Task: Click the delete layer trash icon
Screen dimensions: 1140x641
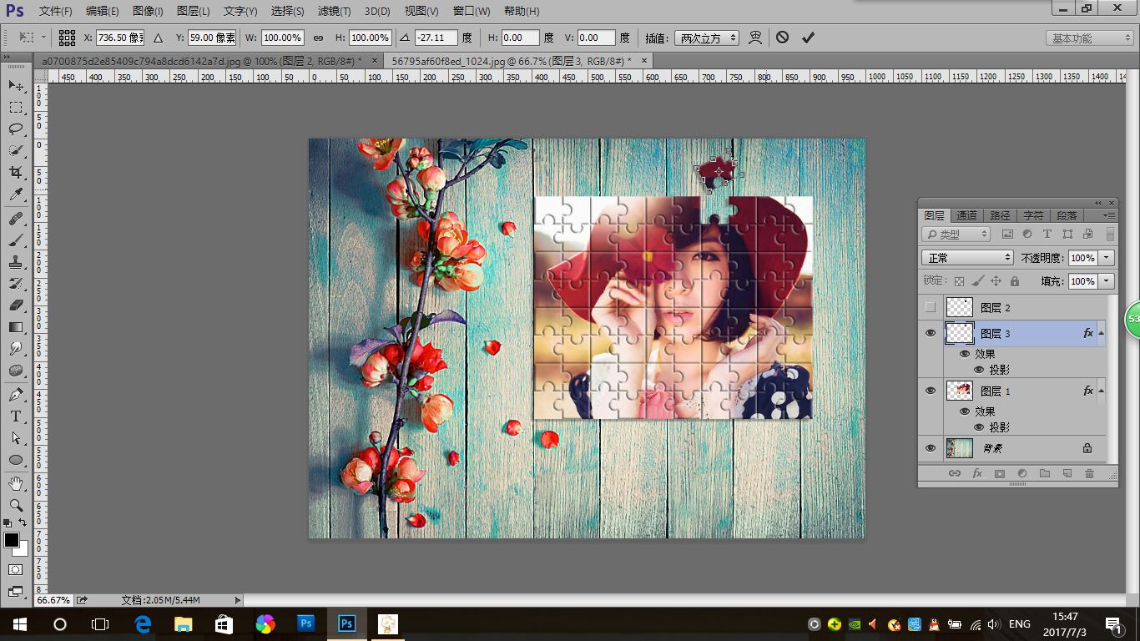Action: pos(1089,473)
